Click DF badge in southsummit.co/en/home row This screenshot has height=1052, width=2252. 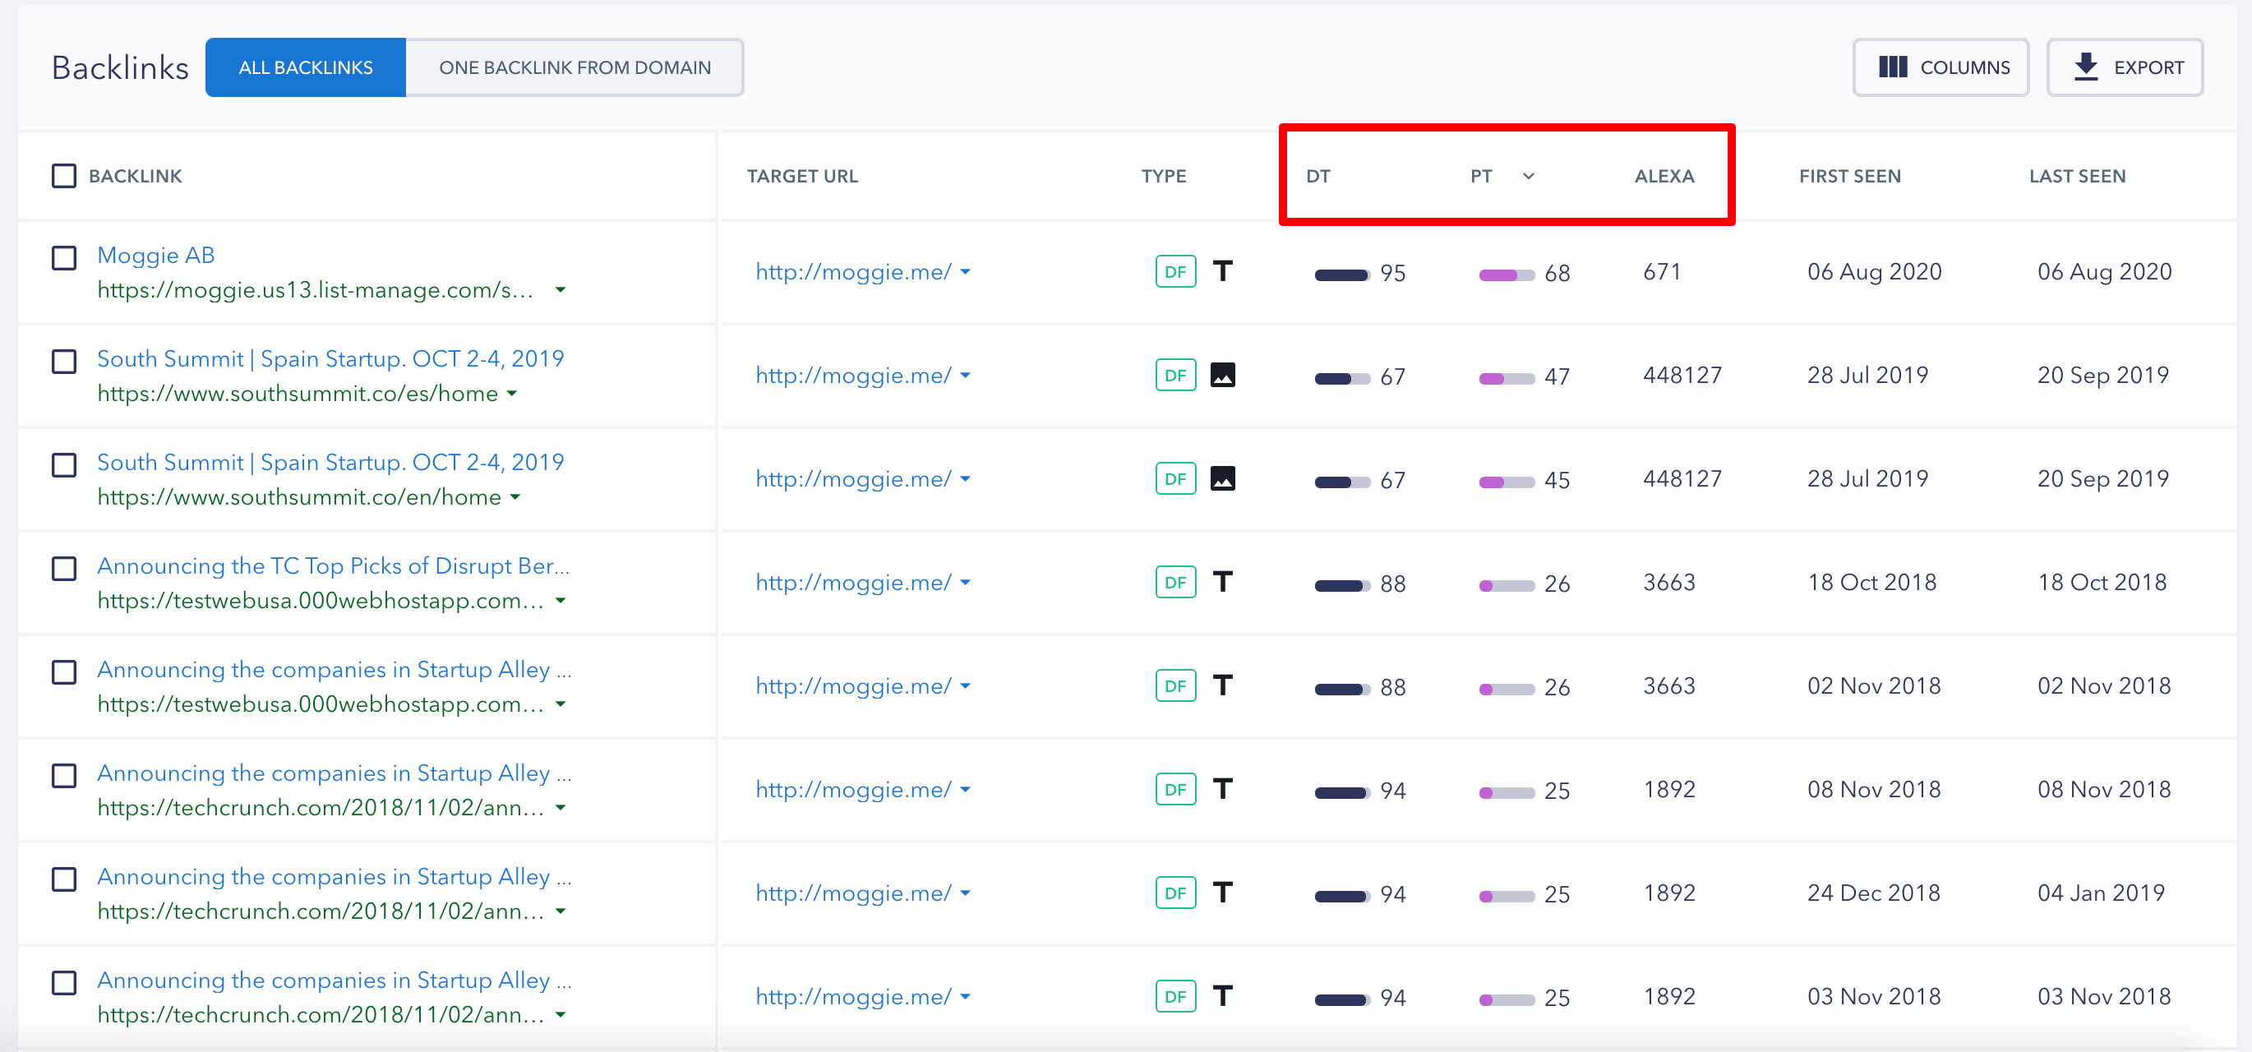(x=1175, y=478)
